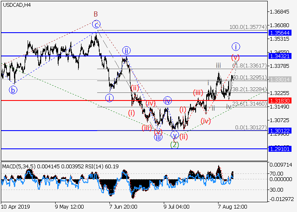Click the blue circled v wave label
The image size is (297, 212).
tap(175, 135)
